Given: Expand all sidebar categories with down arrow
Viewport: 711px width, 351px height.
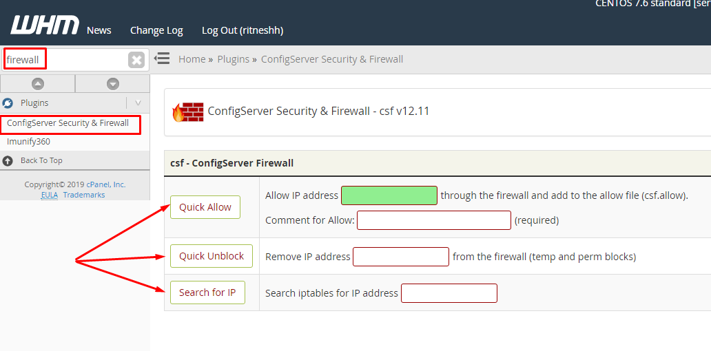Looking at the screenshot, I should 113,84.
